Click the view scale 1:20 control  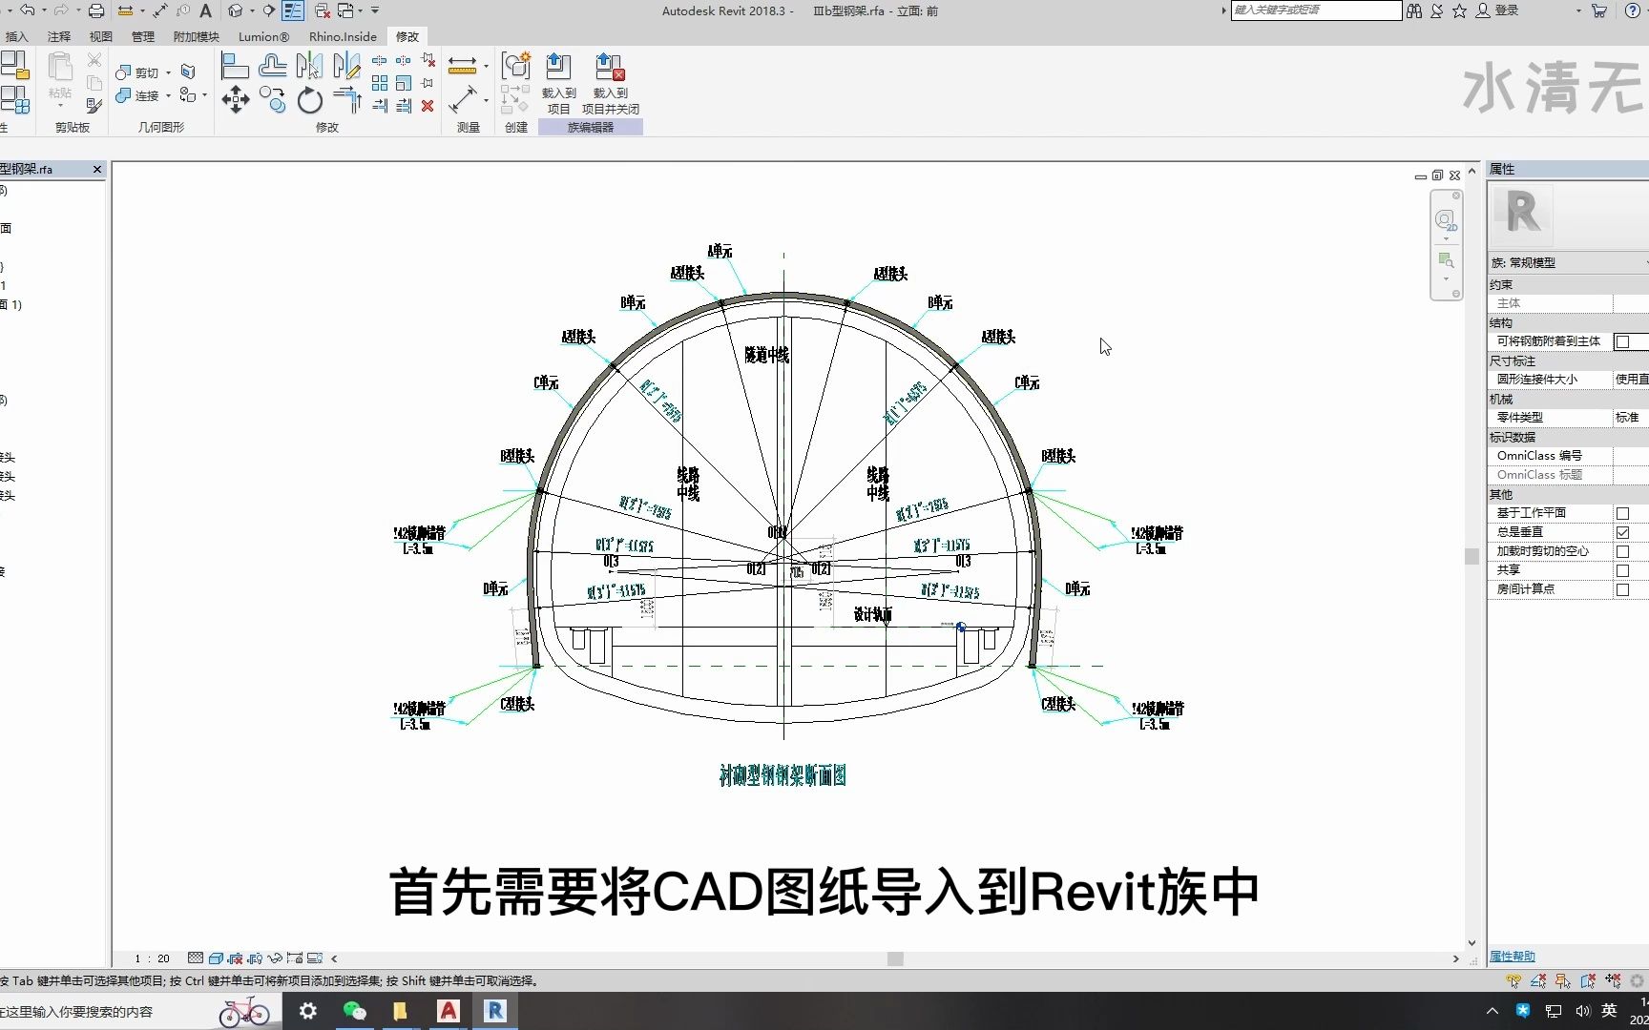pos(151,958)
